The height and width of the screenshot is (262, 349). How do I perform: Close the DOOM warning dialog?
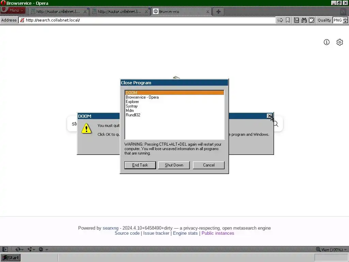269,116
